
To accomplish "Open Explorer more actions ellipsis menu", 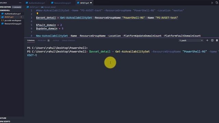I will (20, 3).
